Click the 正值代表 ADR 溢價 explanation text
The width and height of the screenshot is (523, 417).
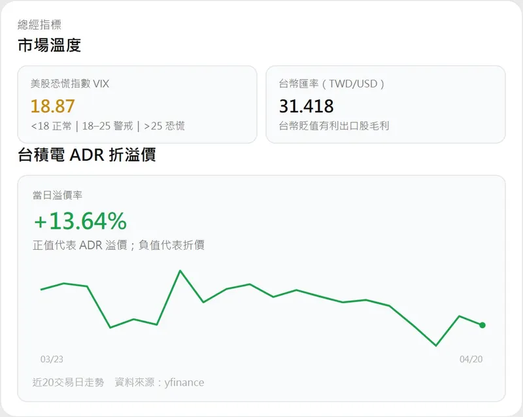click(118, 245)
